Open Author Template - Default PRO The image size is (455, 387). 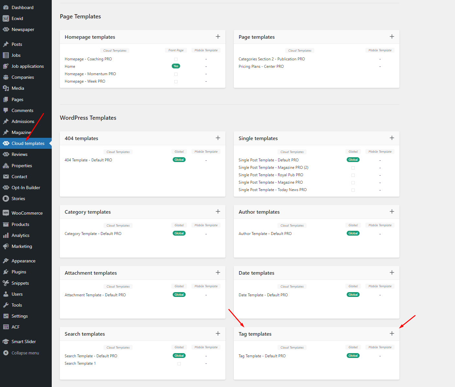(x=265, y=234)
